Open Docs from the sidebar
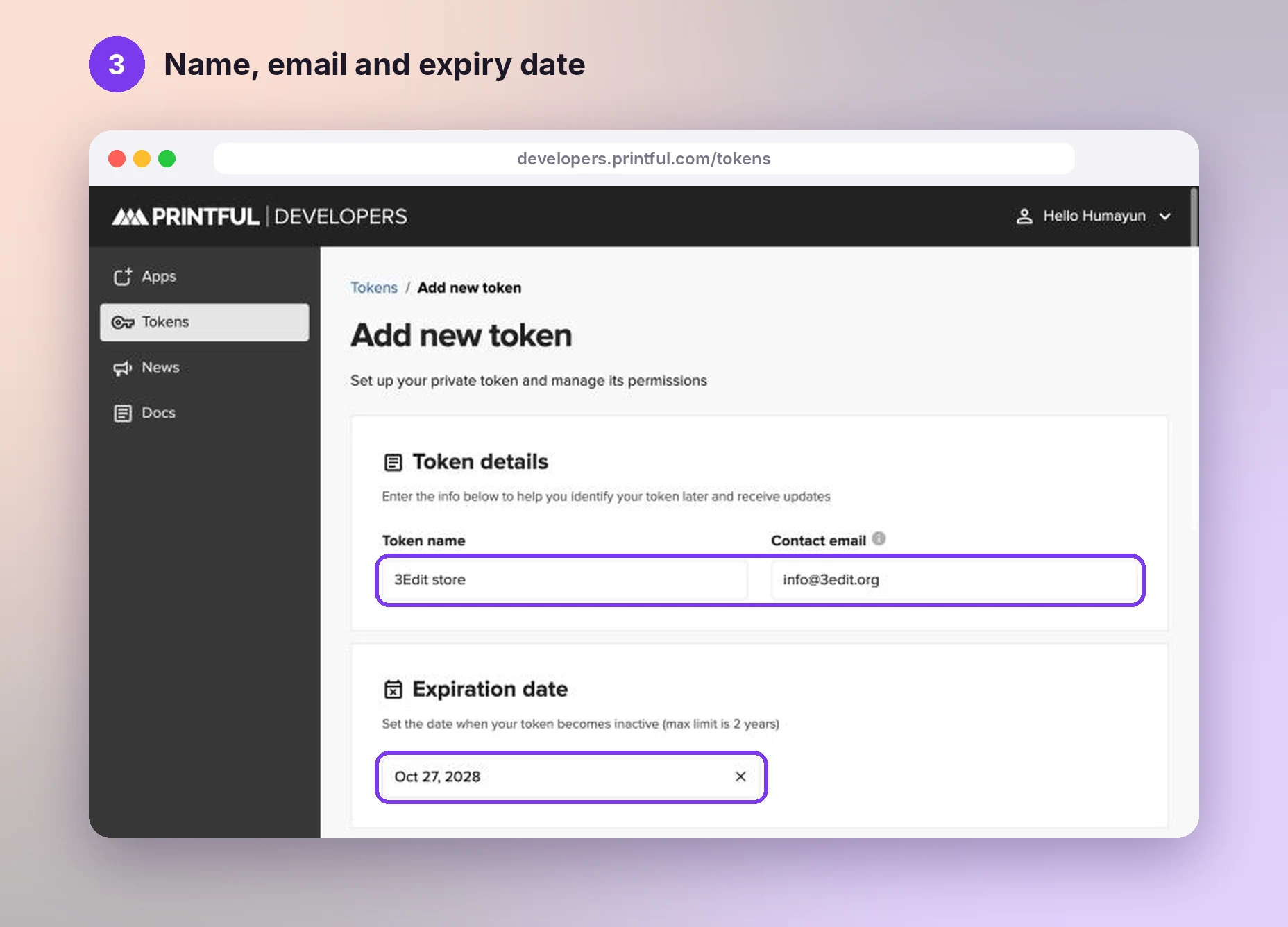 tap(204, 413)
